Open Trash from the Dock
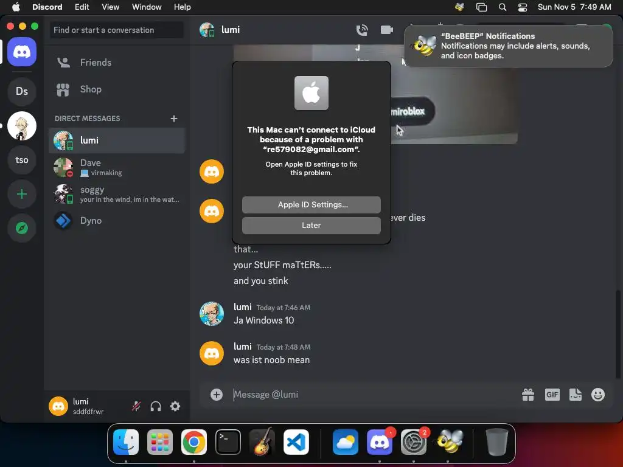The height and width of the screenshot is (467, 623). click(x=496, y=442)
